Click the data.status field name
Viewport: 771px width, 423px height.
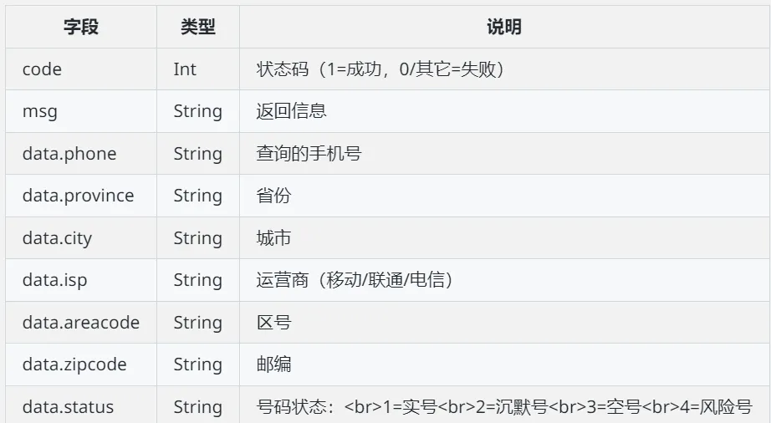pyautogui.click(x=68, y=407)
